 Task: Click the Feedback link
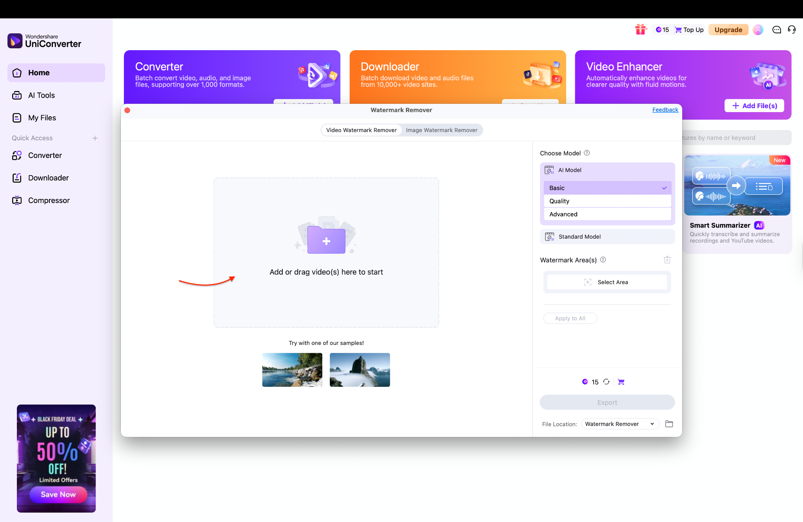665,110
